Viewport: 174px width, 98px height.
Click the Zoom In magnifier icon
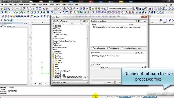click(28, 8)
